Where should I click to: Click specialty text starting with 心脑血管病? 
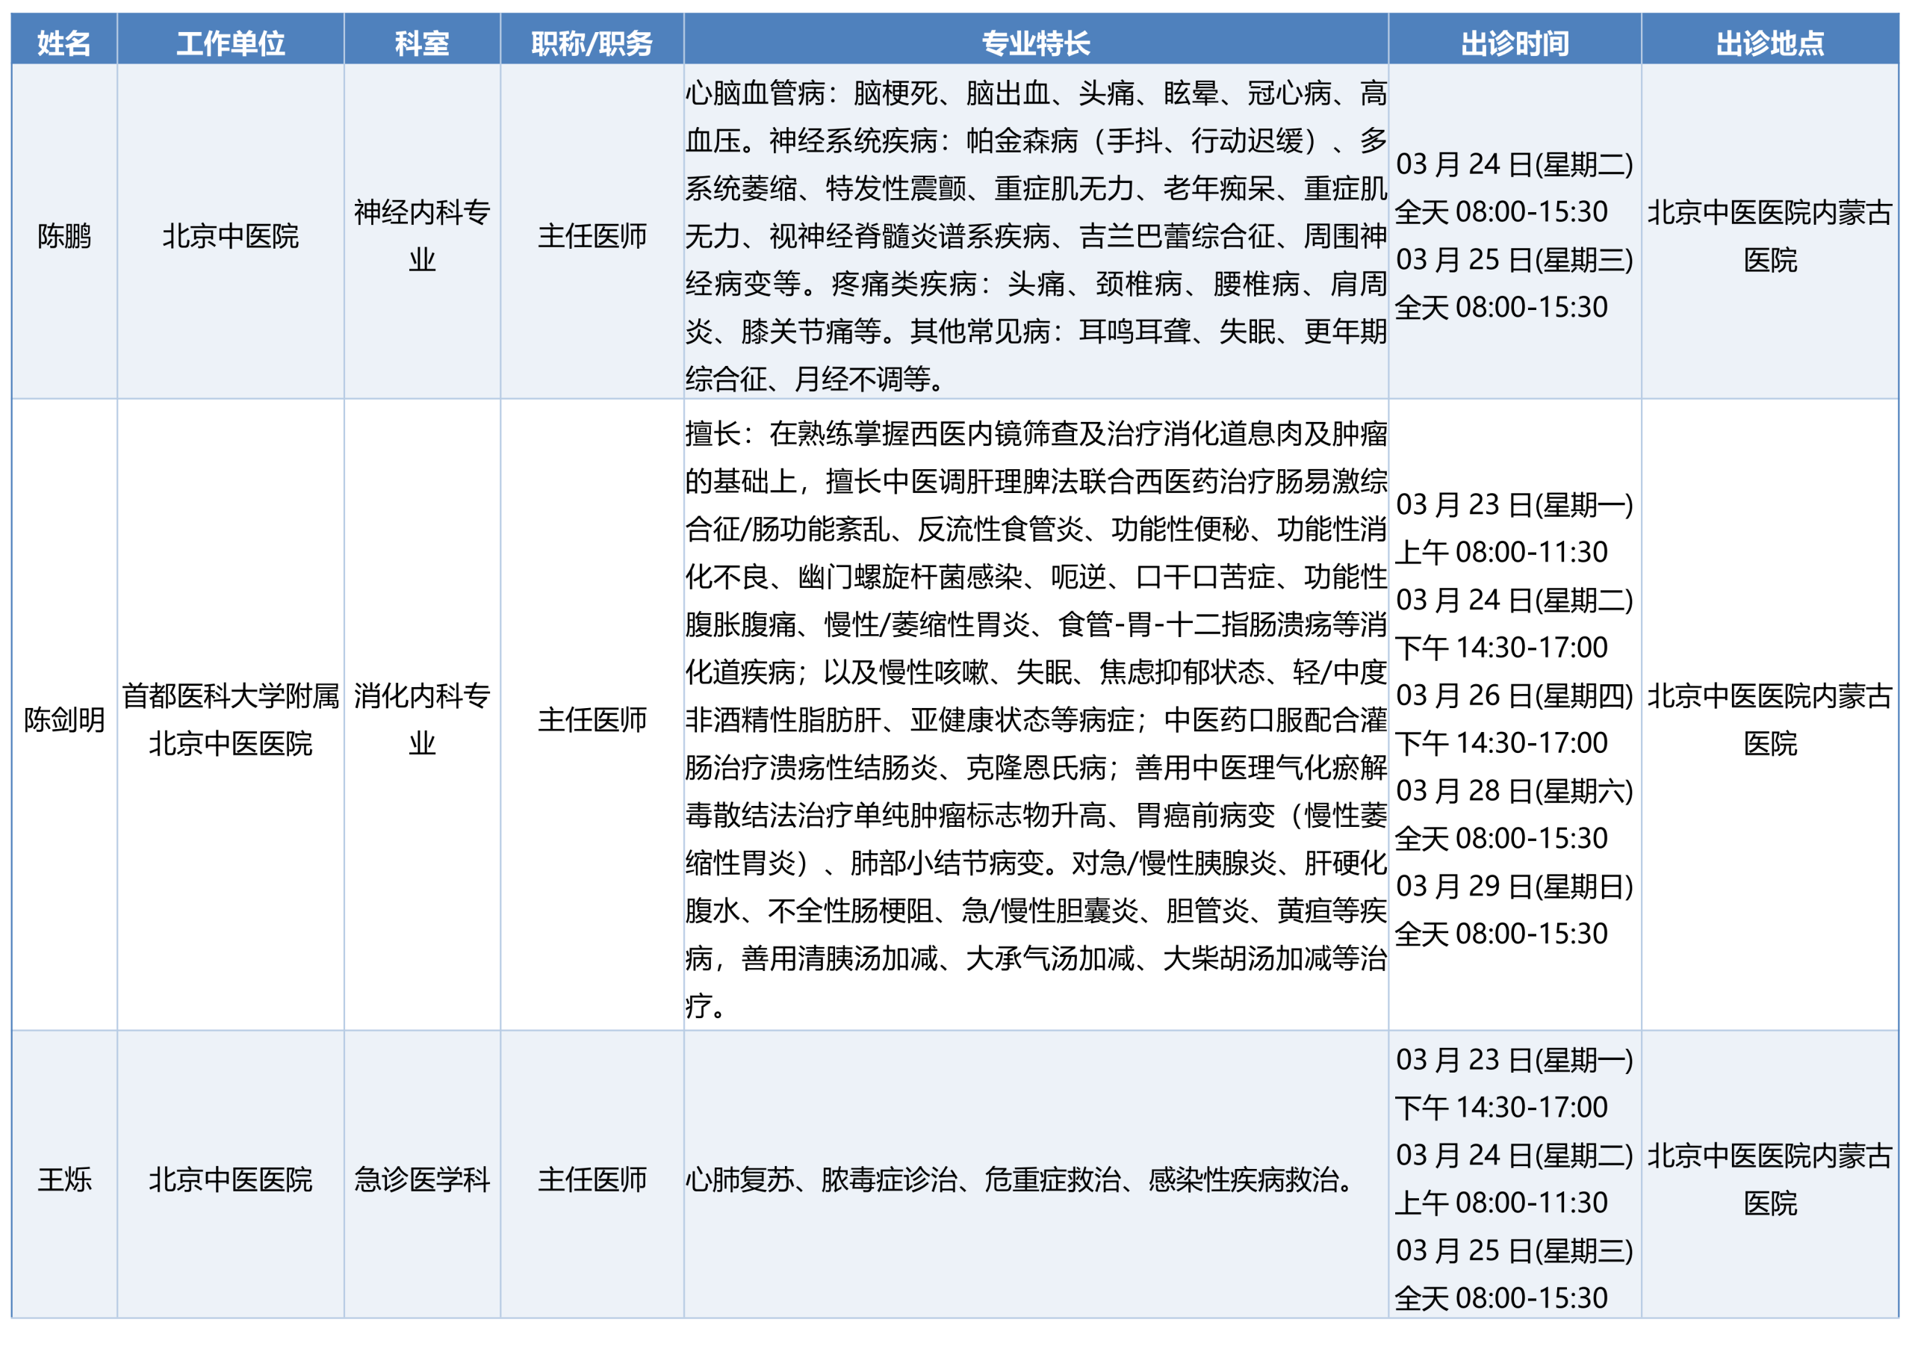(1035, 236)
